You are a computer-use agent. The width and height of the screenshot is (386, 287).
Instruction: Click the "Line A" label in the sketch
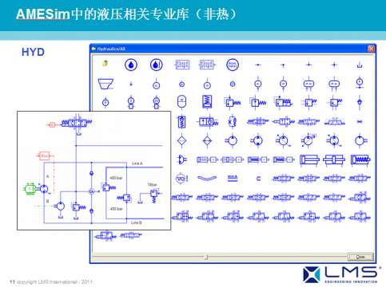point(137,163)
